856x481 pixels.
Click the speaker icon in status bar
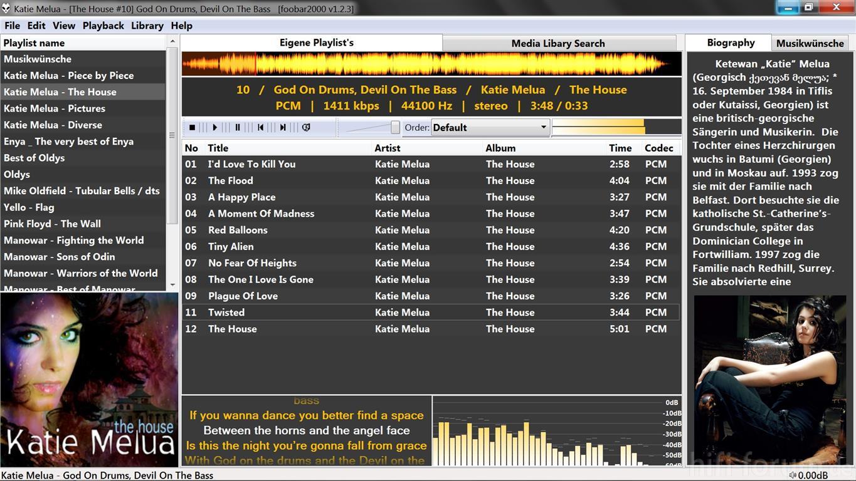click(793, 475)
